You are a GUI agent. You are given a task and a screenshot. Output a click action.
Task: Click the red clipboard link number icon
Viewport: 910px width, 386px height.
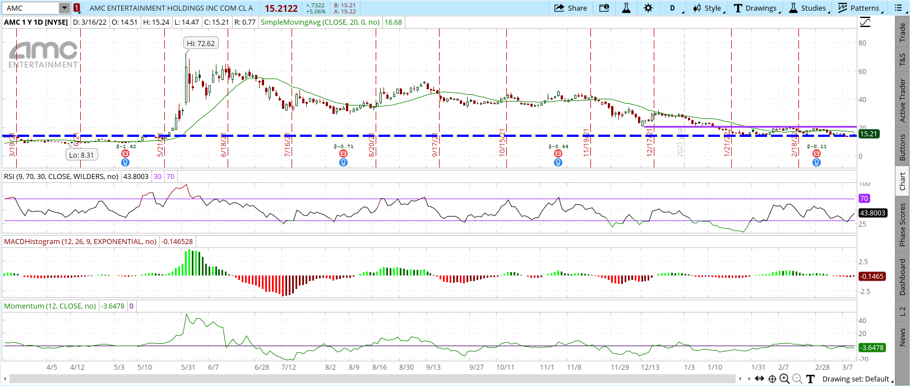pos(77,8)
